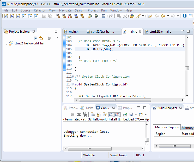Image resolution: width=194 pixels, height=162 pixels.
Task: Click the blue information icon
Action: 184,16
